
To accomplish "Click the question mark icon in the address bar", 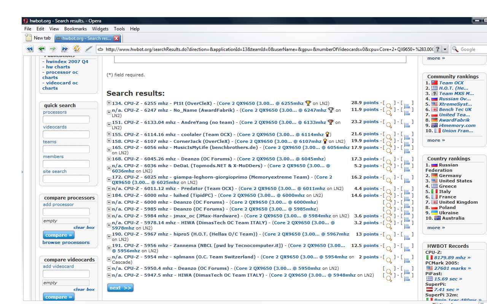I will (x=438, y=49).
